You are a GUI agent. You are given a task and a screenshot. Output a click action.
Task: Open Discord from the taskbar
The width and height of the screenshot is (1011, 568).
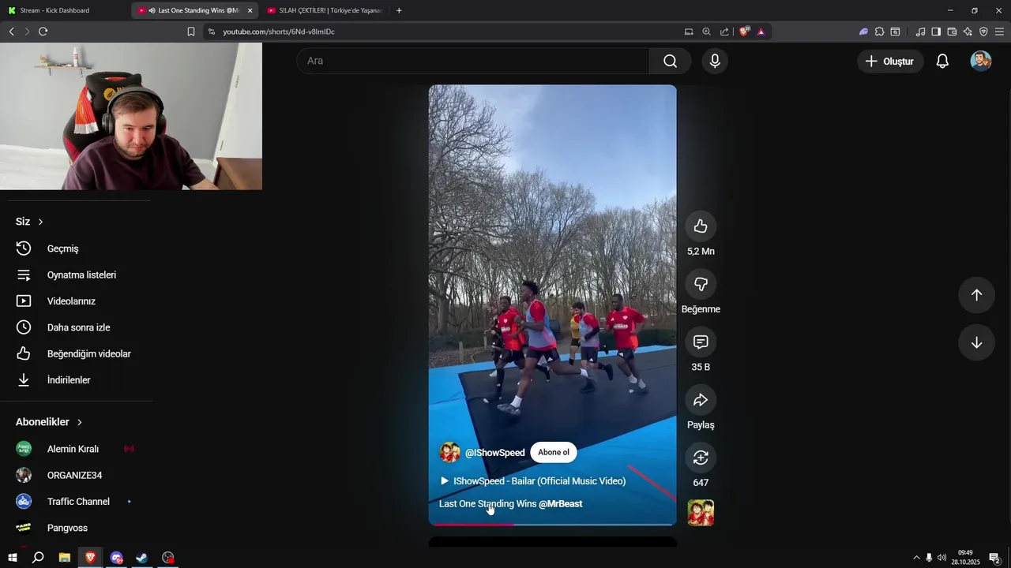click(x=117, y=558)
